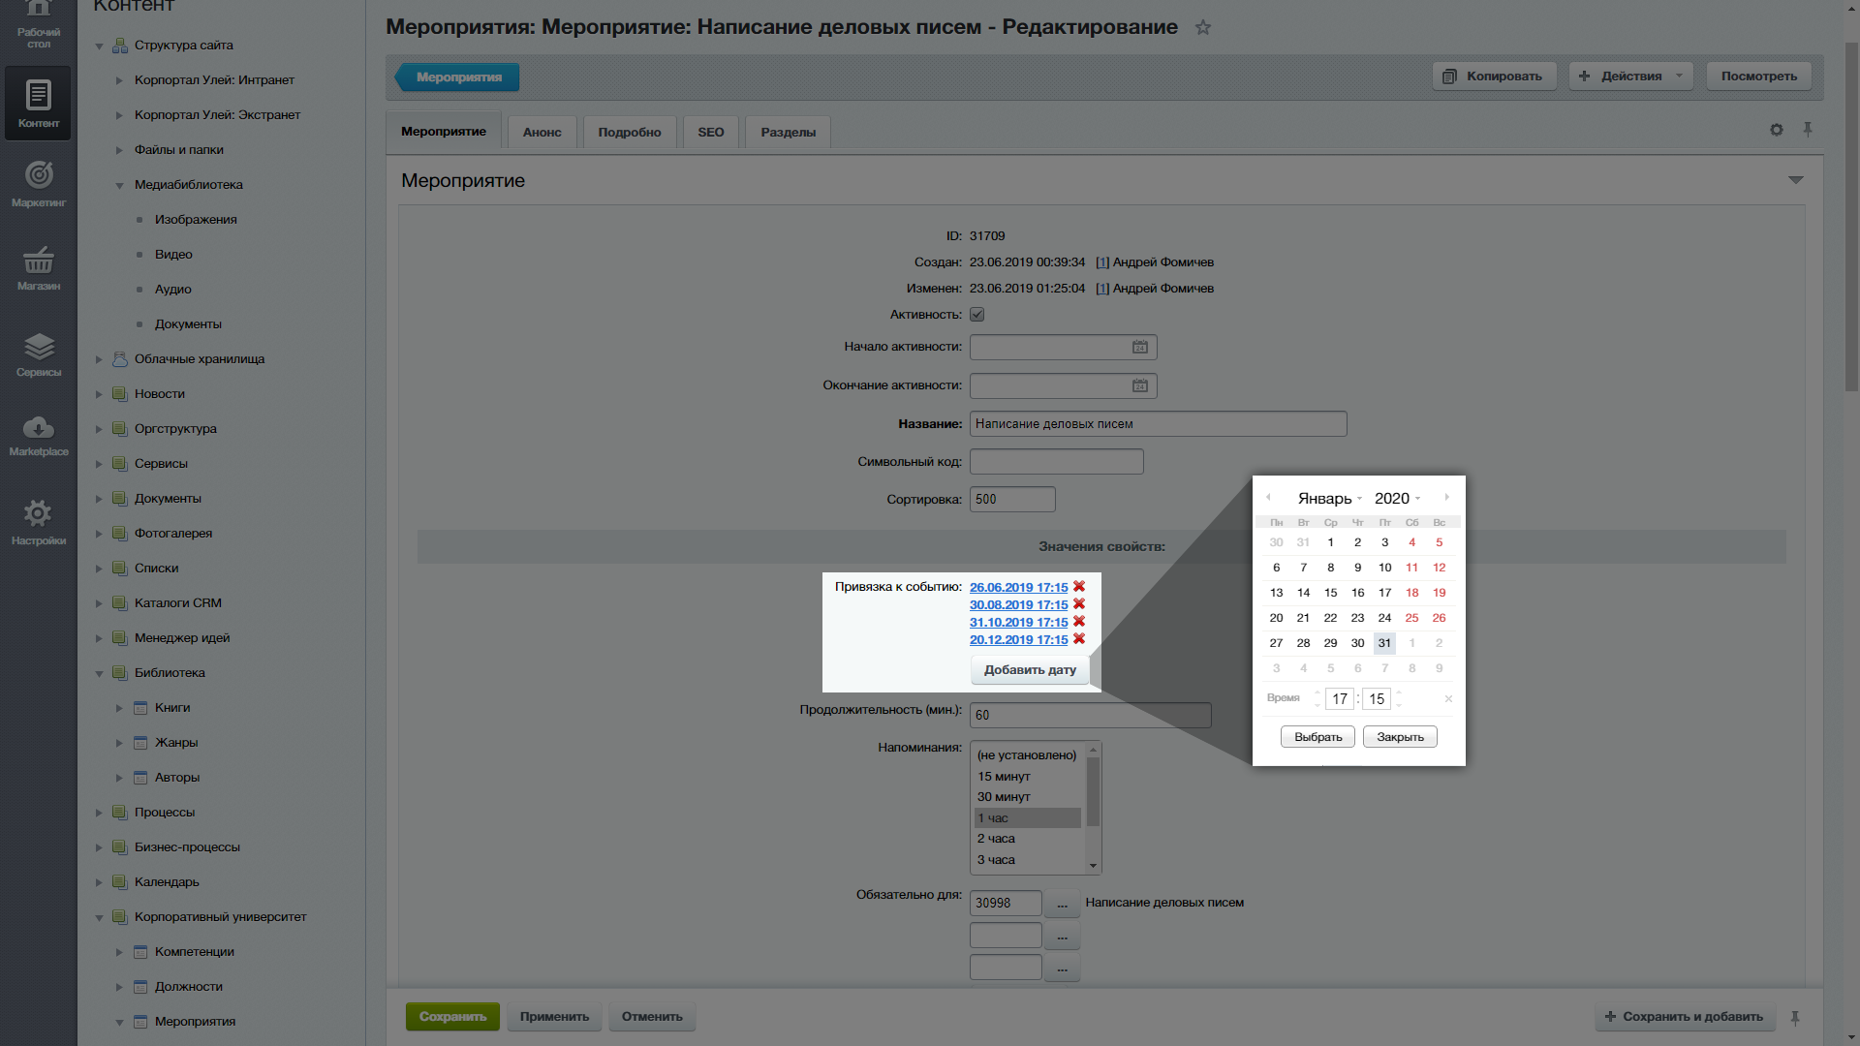The image size is (1860, 1046).
Task: Select 2 часа in Напоминания list
Action: pyautogui.click(x=1027, y=839)
